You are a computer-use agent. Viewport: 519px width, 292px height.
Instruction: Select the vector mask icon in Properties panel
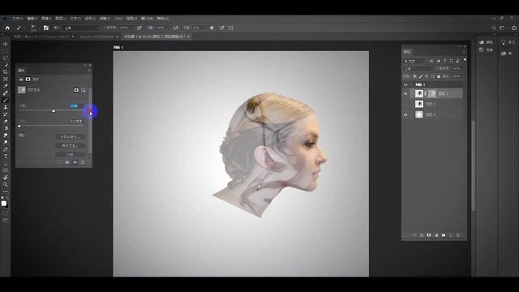tap(83, 90)
